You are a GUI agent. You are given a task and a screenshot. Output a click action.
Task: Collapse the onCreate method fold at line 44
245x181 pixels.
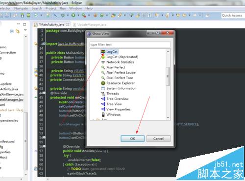point(44,93)
